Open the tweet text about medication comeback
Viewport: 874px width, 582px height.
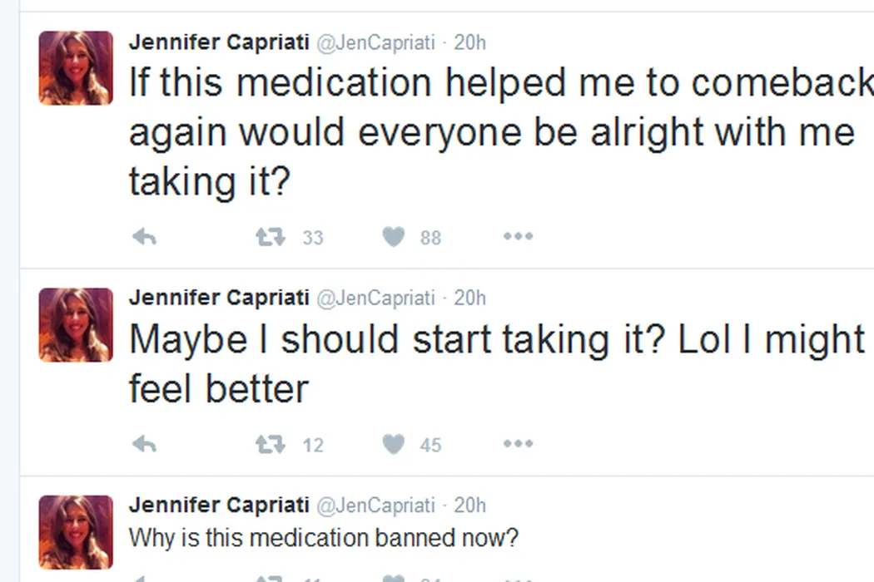pos(491,131)
